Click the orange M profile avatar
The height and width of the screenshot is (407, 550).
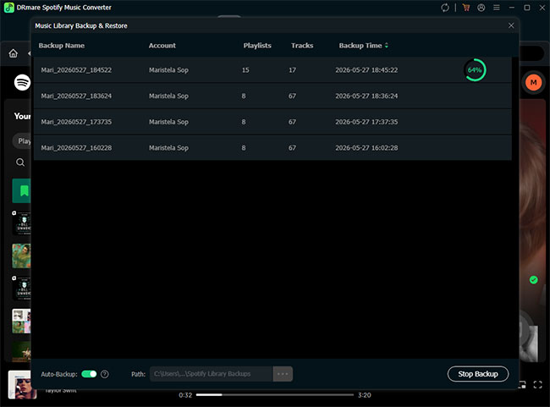tap(533, 82)
